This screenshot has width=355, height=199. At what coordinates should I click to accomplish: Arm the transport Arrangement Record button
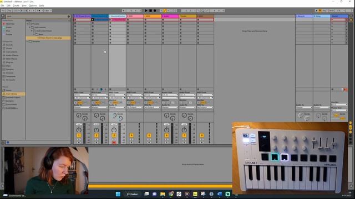coord(155,11)
